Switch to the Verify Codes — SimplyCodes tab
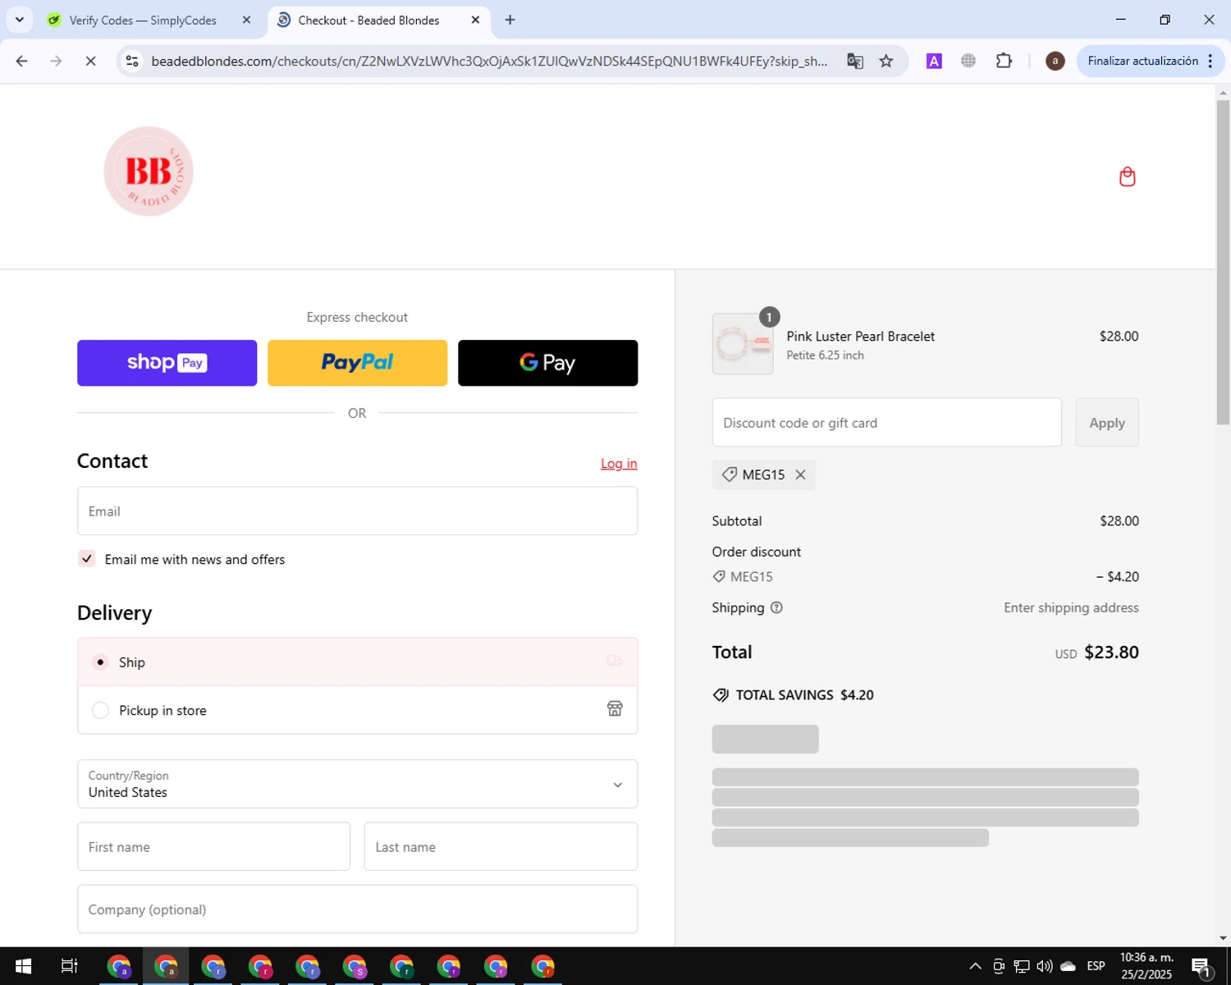 point(142,20)
